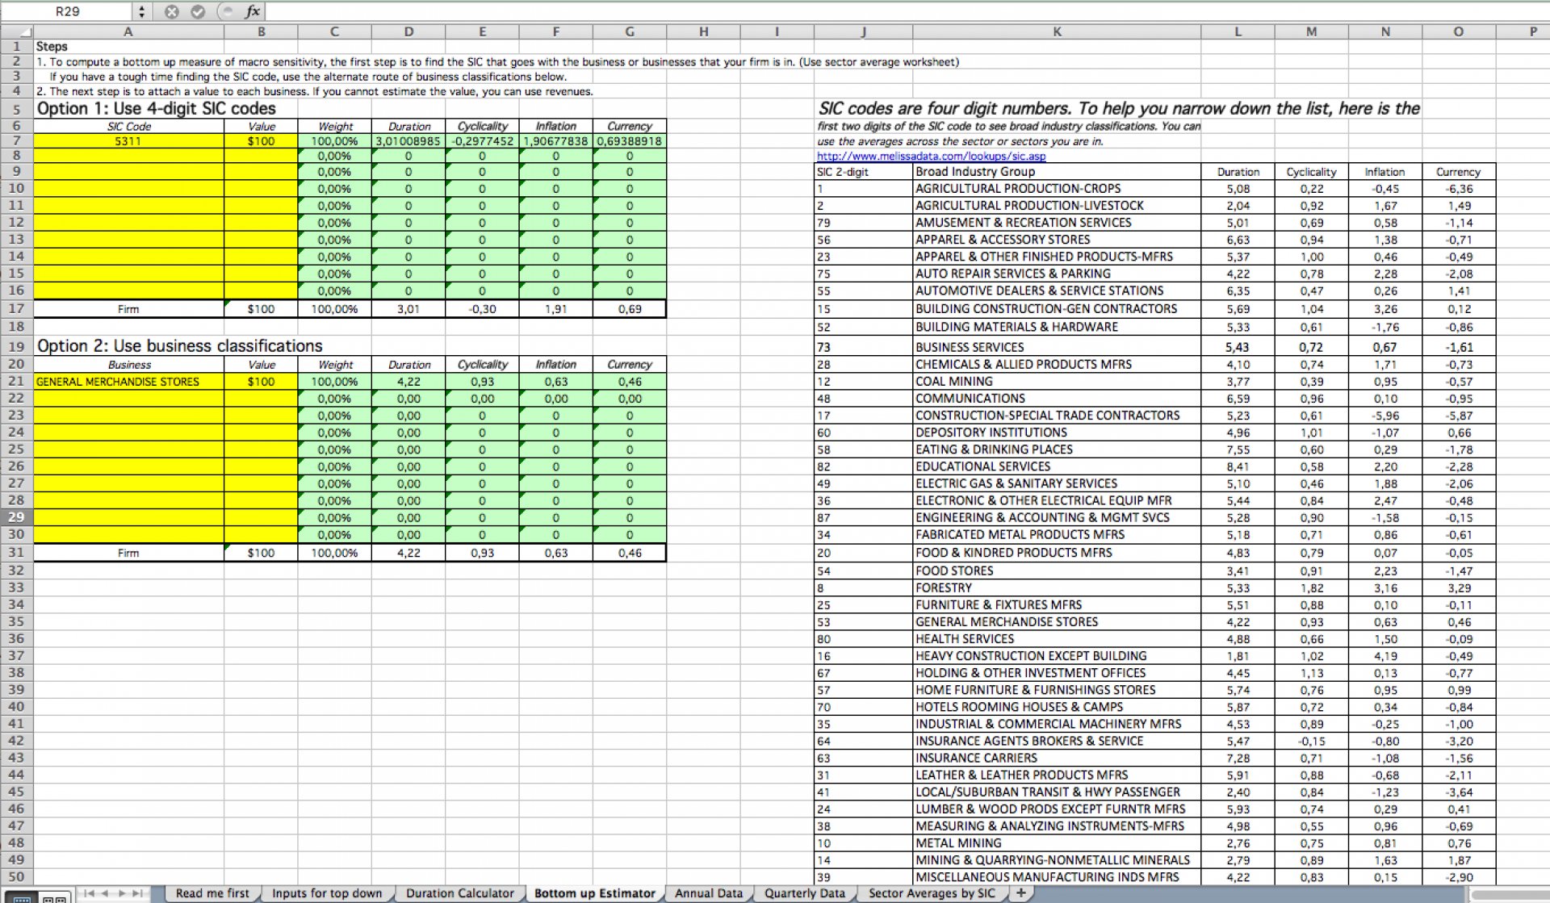Click the Duration value 3,01008985
The height and width of the screenshot is (903, 1550).
point(408,141)
